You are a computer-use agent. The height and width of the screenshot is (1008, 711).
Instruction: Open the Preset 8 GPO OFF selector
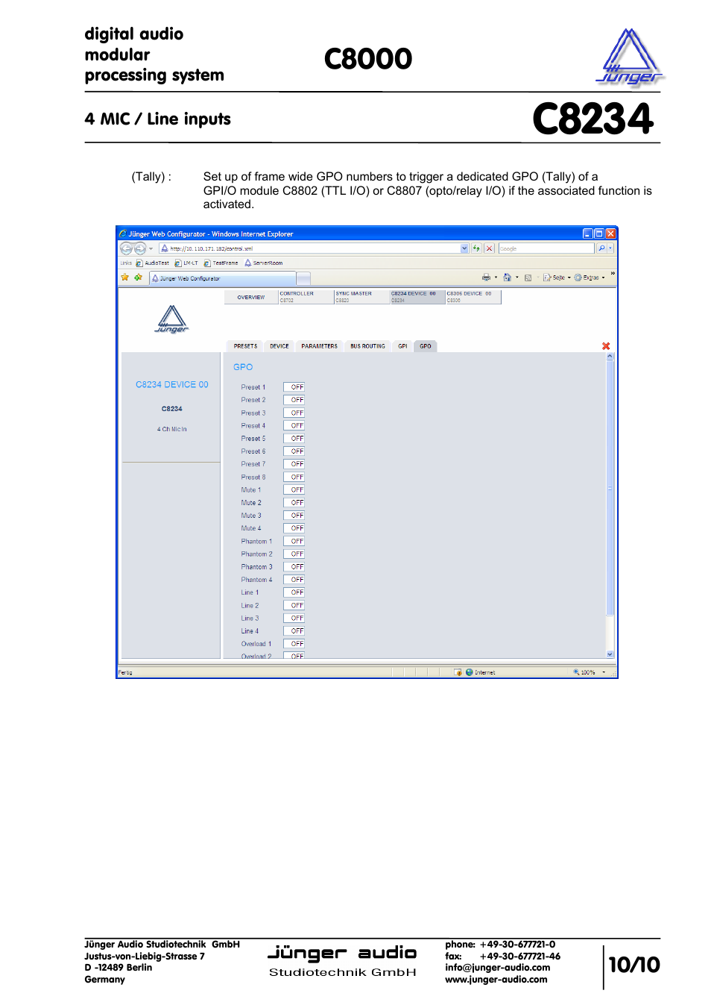tap(294, 478)
